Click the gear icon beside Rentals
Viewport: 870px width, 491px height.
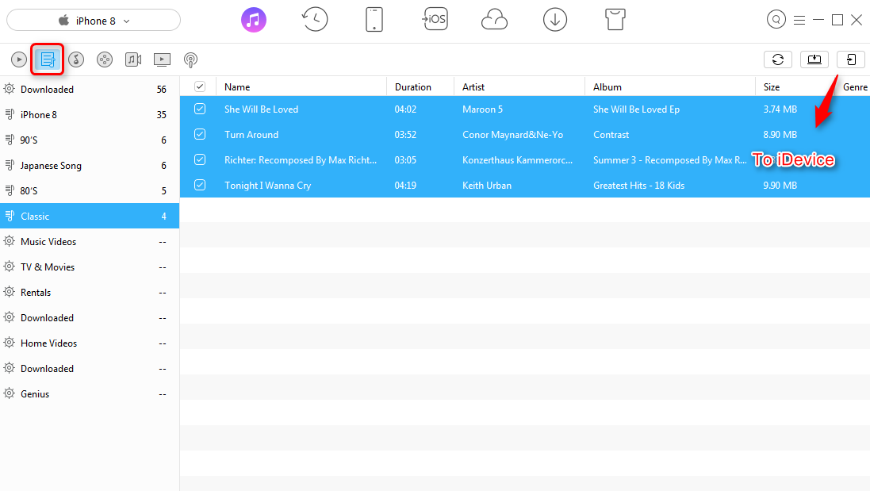[10, 292]
